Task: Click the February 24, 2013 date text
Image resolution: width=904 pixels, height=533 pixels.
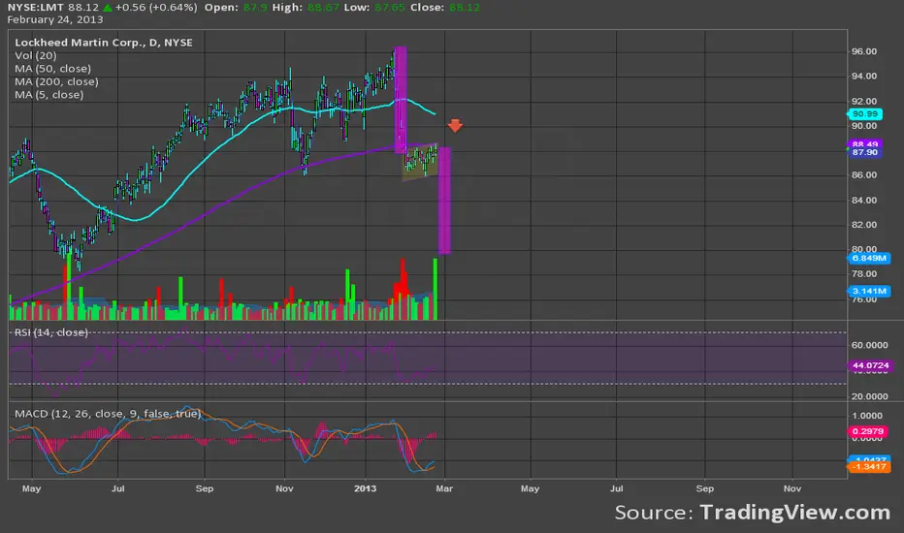Action: coord(55,19)
